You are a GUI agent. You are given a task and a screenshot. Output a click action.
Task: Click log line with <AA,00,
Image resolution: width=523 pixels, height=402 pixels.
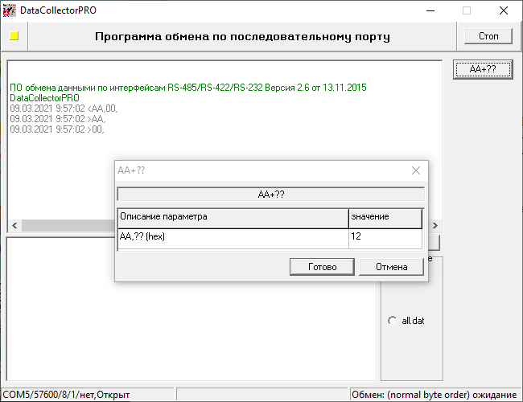[x=64, y=109]
